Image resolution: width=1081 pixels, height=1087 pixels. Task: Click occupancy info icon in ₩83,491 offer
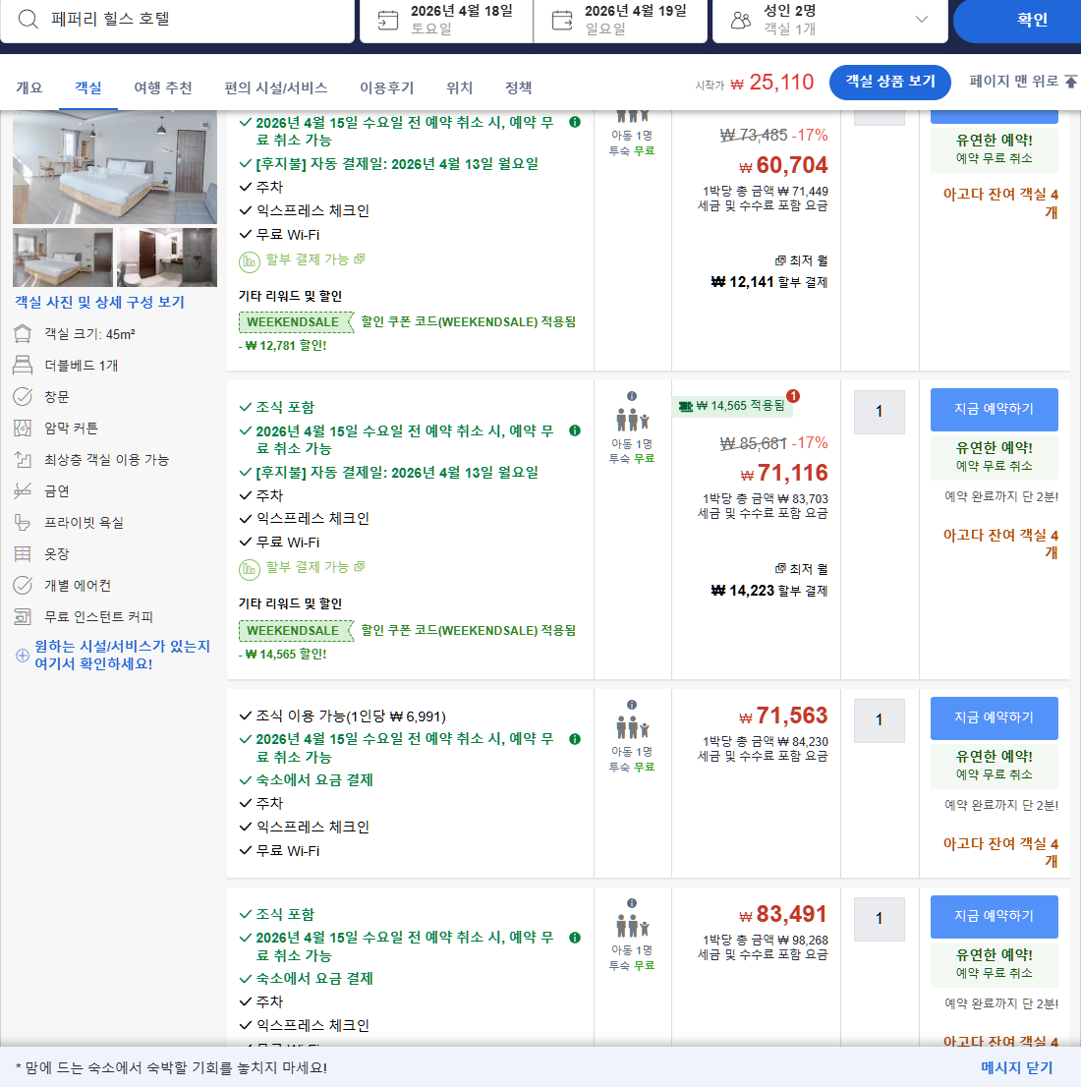[x=632, y=903]
